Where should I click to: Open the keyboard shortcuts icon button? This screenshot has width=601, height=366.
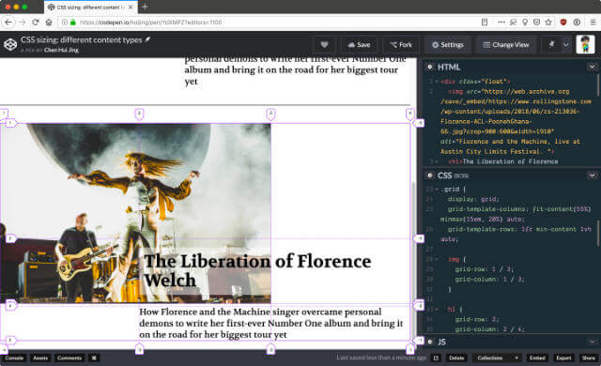[94, 358]
